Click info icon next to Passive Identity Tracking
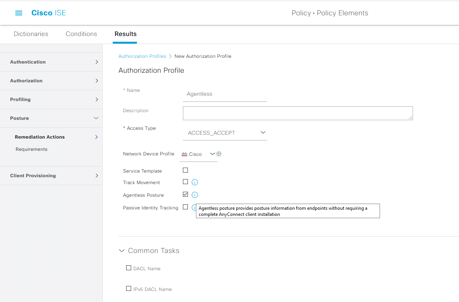This screenshot has width=459, height=302. tap(194, 207)
